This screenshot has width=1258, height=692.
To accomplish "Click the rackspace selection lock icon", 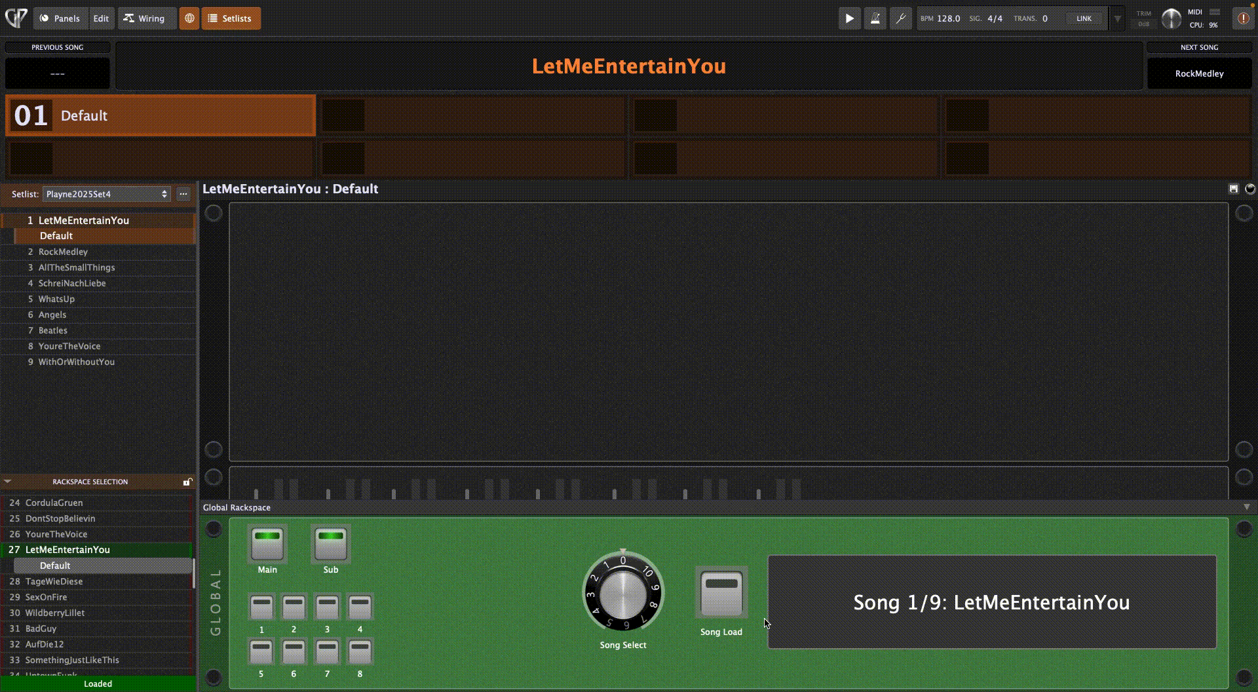I will 187,482.
